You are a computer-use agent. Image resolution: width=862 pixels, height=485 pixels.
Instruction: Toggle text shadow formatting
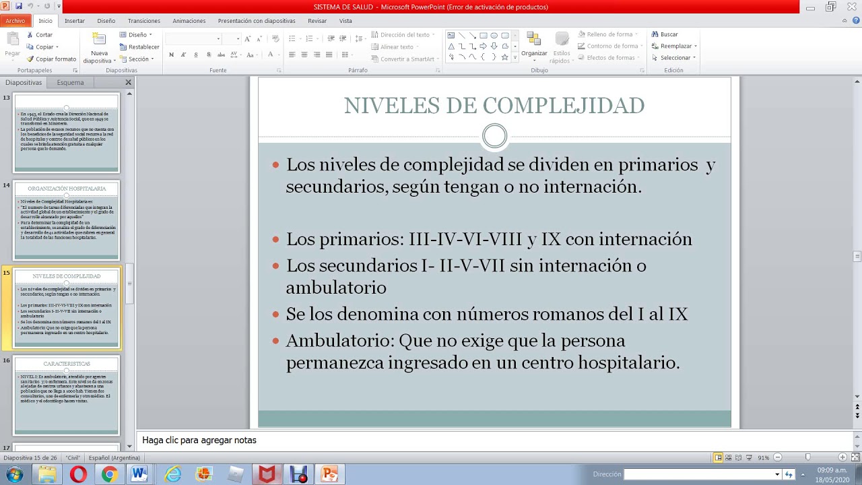click(x=209, y=55)
